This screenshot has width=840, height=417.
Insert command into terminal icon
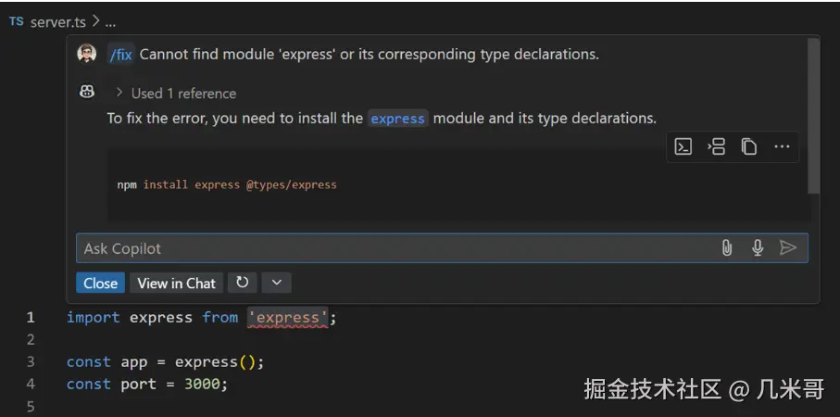683,146
